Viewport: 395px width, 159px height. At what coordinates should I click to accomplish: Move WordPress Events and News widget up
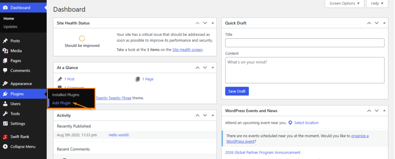[x=369, y=111]
